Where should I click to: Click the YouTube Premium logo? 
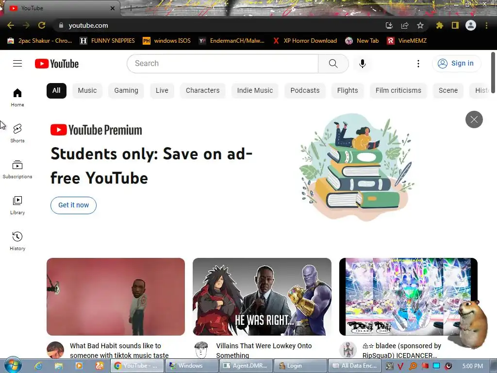tap(96, 130)
